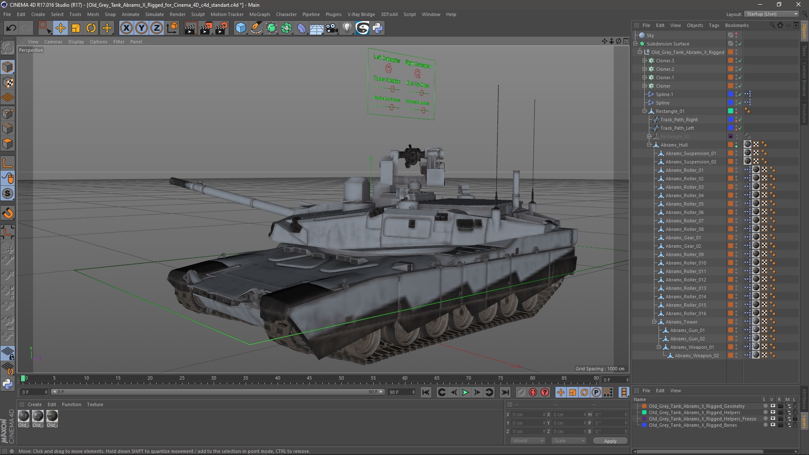Image resolution: width=809 pixels, height=455 pixels.
Task: Toggle Y axis lock icon
Action: pos(142,28)
